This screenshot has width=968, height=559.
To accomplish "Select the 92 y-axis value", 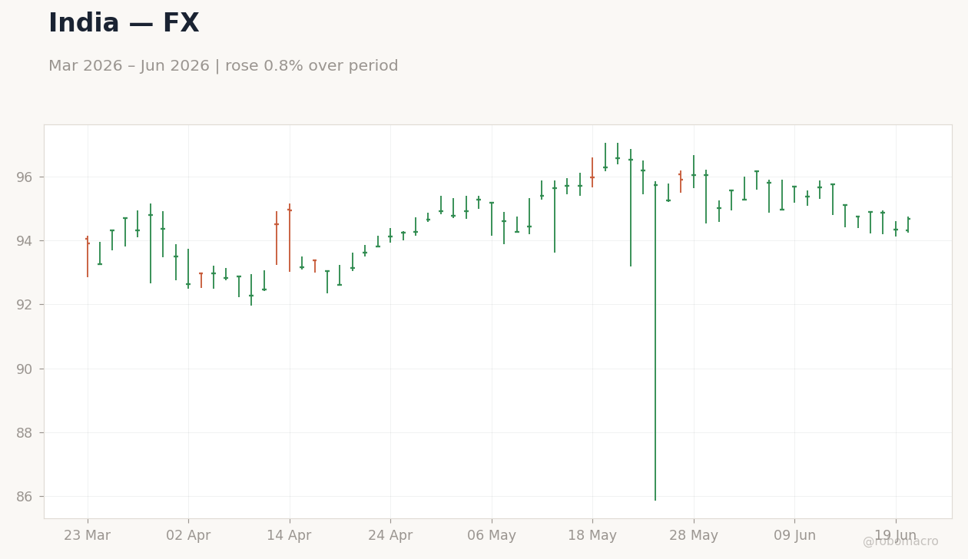I will 25,305.
